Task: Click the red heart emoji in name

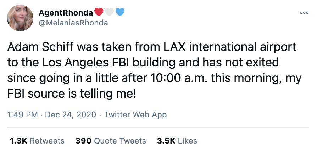Action: [99, 12]
